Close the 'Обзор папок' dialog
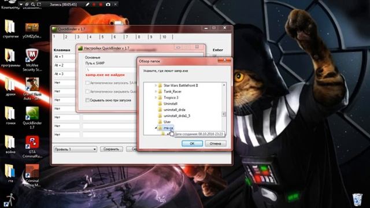This screenshot has width=370, height=208. tap(225, 61)
